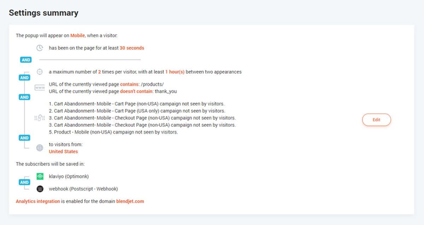
Task: Expand the United States visitor setting
Action: coord(63,151)
